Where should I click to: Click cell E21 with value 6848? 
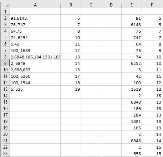pos(132,141)
